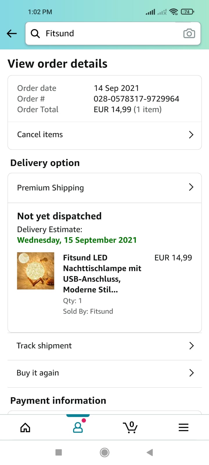
Task: Expand Premium Shipping chevron
Action: point(191,187)
